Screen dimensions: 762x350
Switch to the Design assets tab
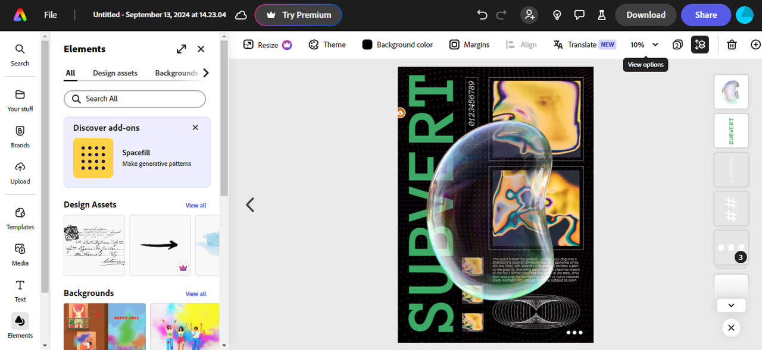coord(115,73)
